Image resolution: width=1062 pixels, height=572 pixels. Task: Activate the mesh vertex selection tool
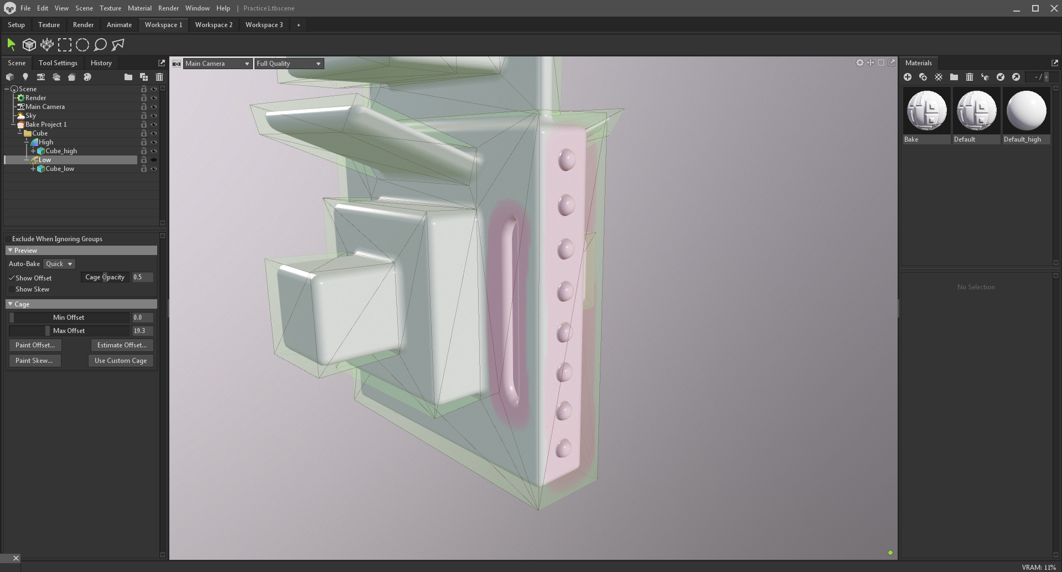47,45
